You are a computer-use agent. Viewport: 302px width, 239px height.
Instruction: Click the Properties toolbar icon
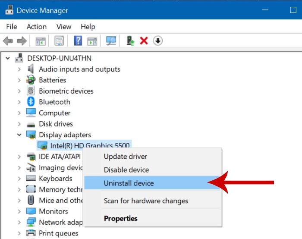point(59,41)
